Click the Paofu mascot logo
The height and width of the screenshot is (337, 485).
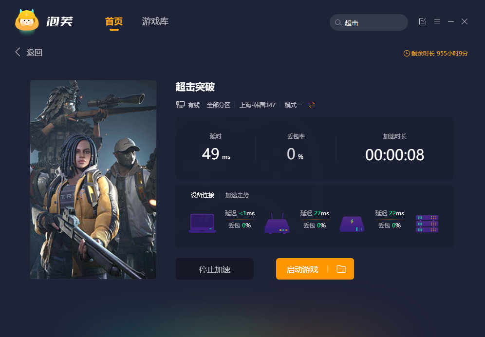(27, 21)
